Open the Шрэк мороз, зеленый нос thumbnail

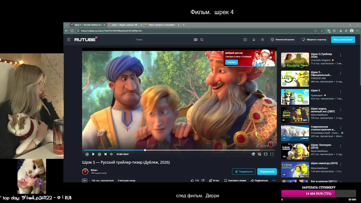[295, 115]
